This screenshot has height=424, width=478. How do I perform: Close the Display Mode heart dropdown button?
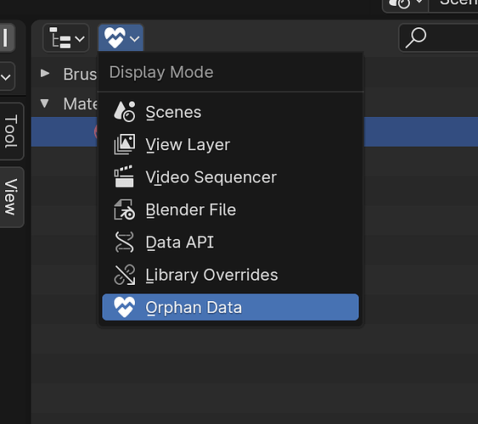click(121, 38)
